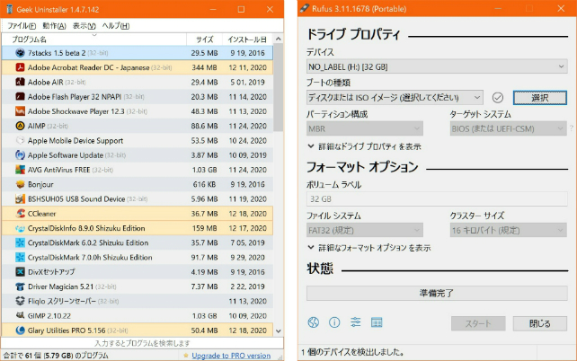Click the 選択 button in Rufus
This screenshot has height=361, width=577.
pos(540,98)
